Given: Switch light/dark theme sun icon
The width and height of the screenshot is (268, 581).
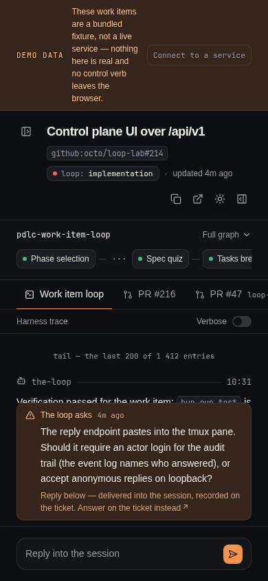Looking at the screenshot, I should [220, 200].
